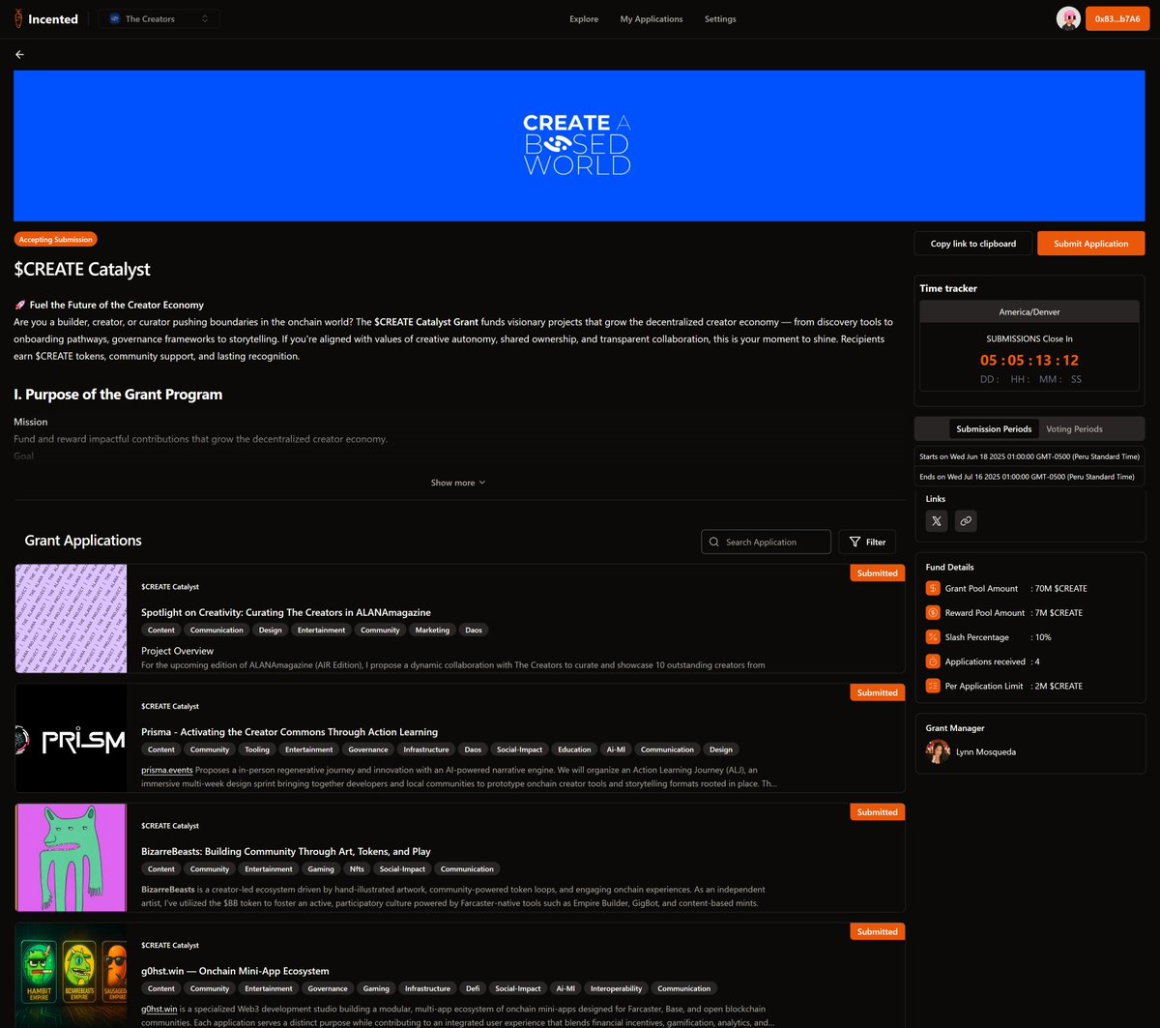Open the prisma.events link
1160x1028 pixels.
(x=167, y=770)
